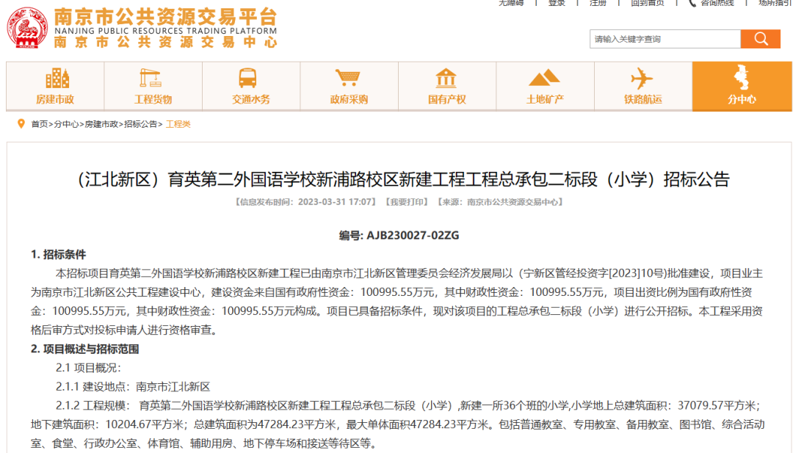Open the 交通水务 bus category
The height and width of the screenshot is (453, 793).
pos(251,86)
